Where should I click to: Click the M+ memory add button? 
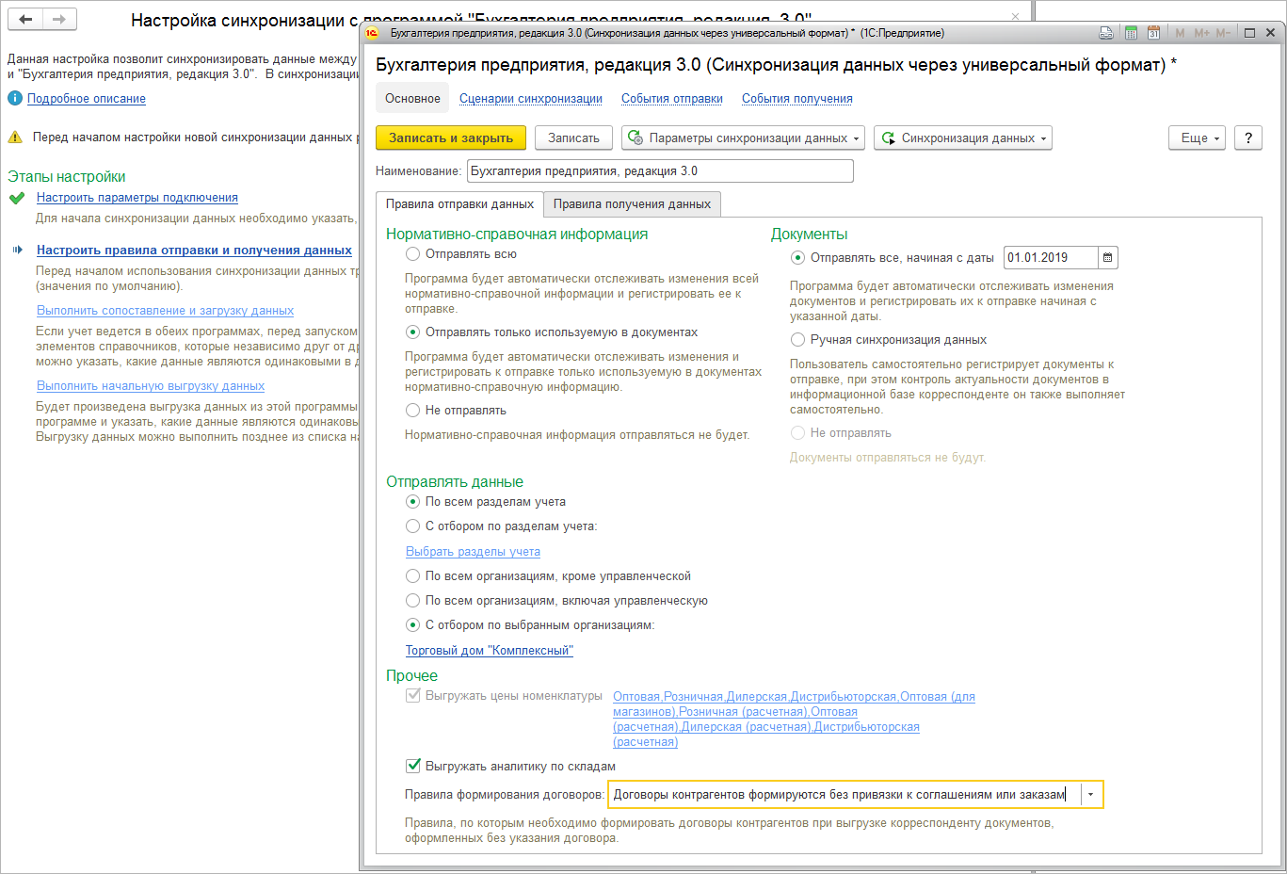point(1201,33)
